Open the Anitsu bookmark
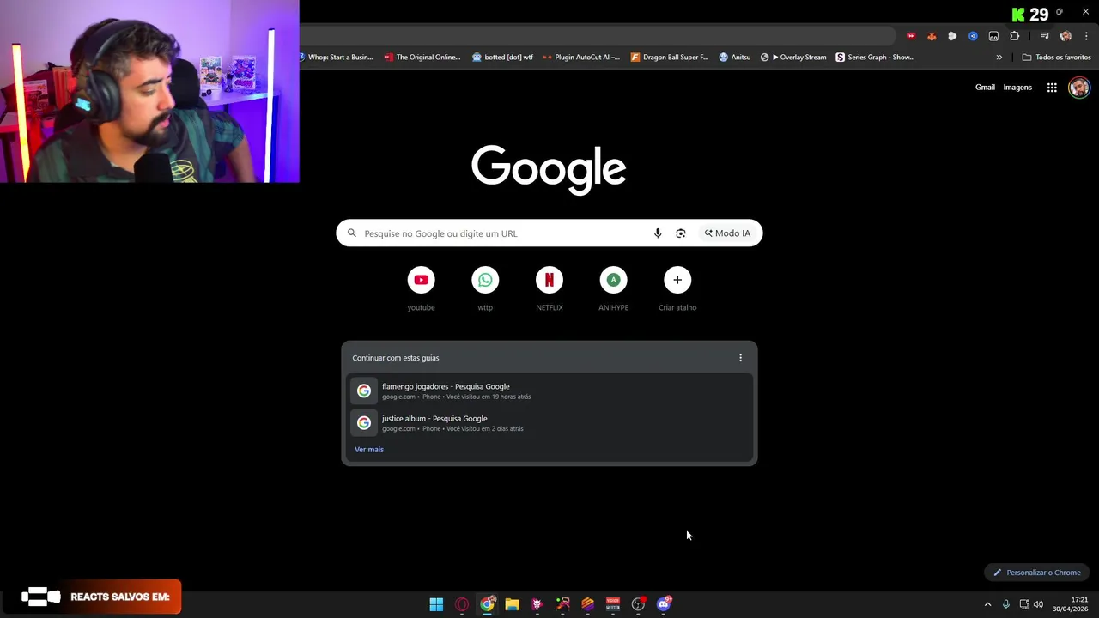1099x618 pixels. pos(735,58)
